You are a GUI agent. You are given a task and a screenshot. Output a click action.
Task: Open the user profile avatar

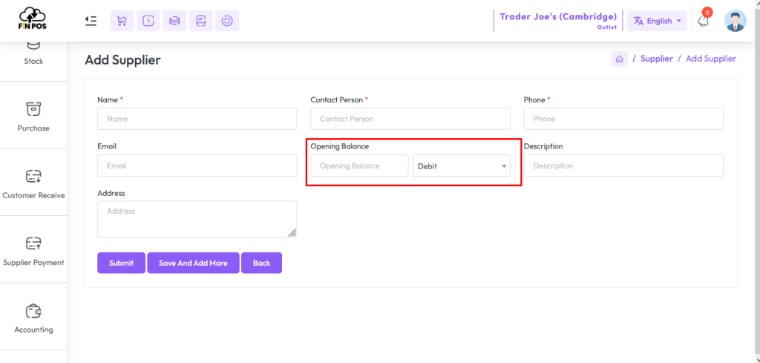(736, 21)
